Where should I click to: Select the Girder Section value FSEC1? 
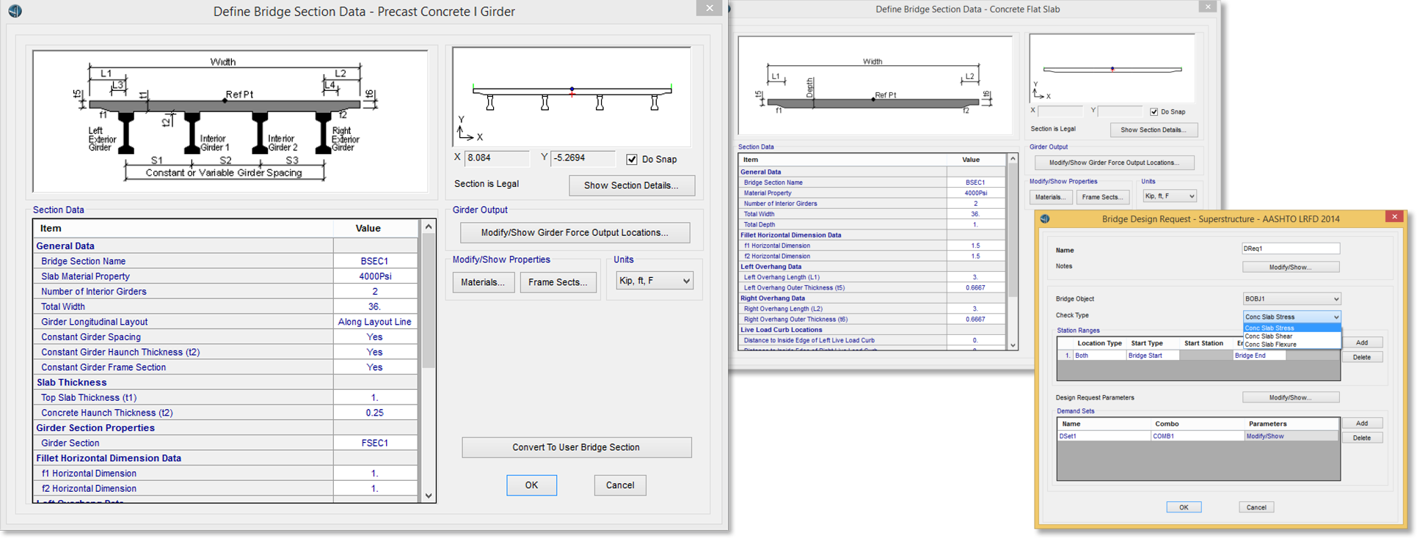375,443
